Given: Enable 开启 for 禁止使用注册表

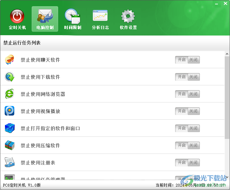Looking at the screenshot, I should 182,163.
